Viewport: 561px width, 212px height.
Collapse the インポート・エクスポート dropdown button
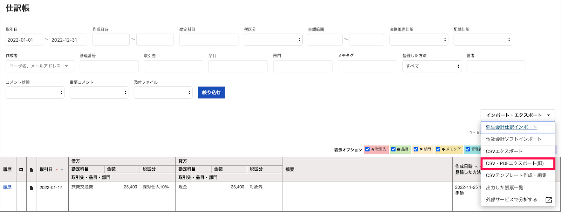(518, 115)
